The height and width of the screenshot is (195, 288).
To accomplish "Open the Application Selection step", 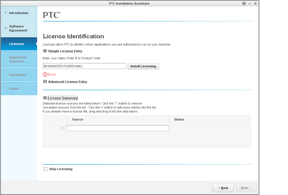I will [19, 59].
